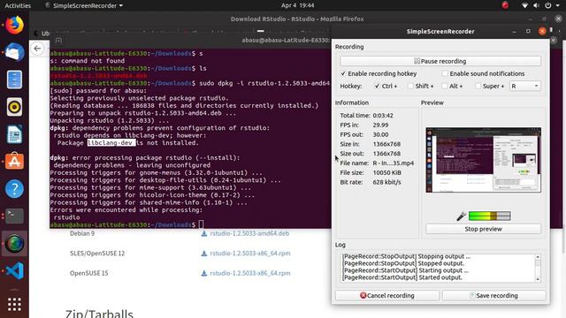The width and height of the screenshot is (566, 318).
Task: Click the File size value 10050 KiB
Action: click(387, 173)
